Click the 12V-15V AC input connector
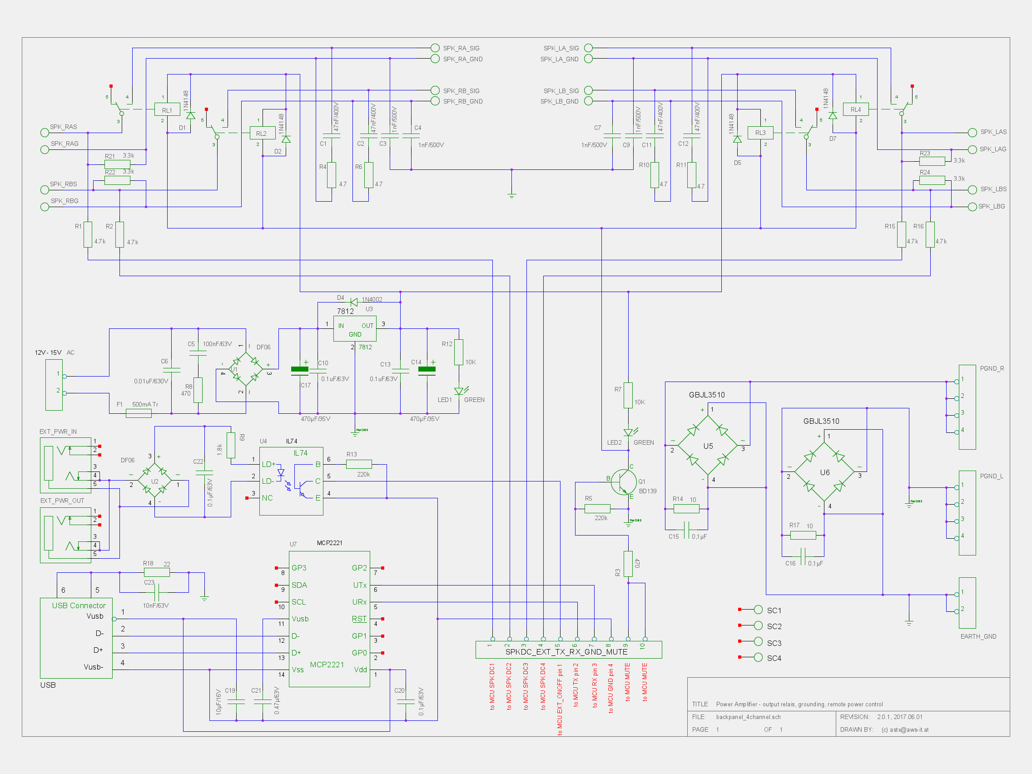This screenshot has width=1032, height=774. coord(54,385)
